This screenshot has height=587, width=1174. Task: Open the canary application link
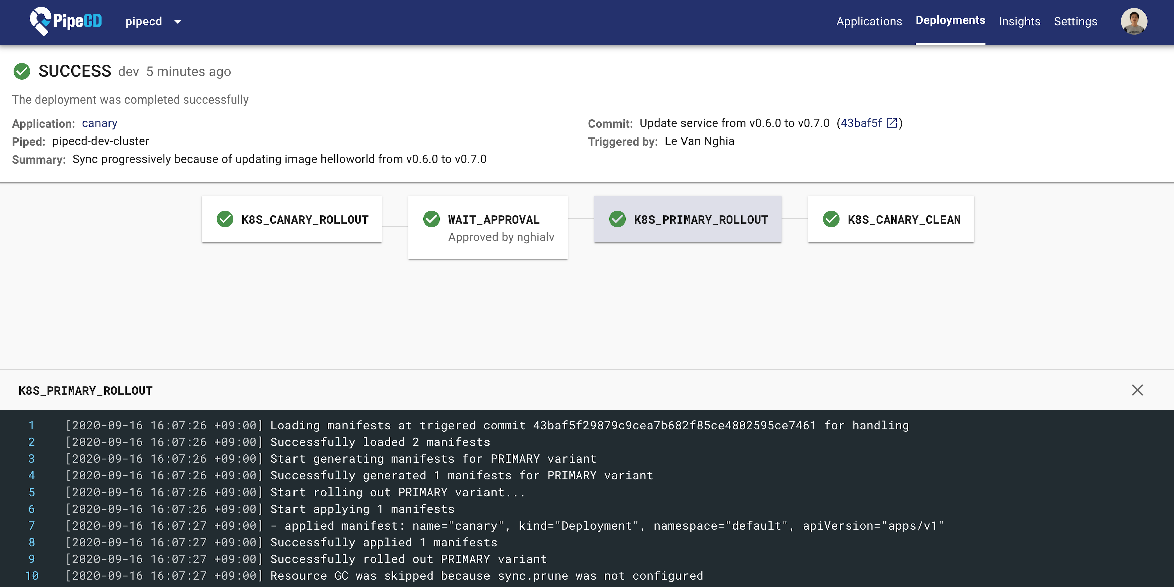coord(100,123)
